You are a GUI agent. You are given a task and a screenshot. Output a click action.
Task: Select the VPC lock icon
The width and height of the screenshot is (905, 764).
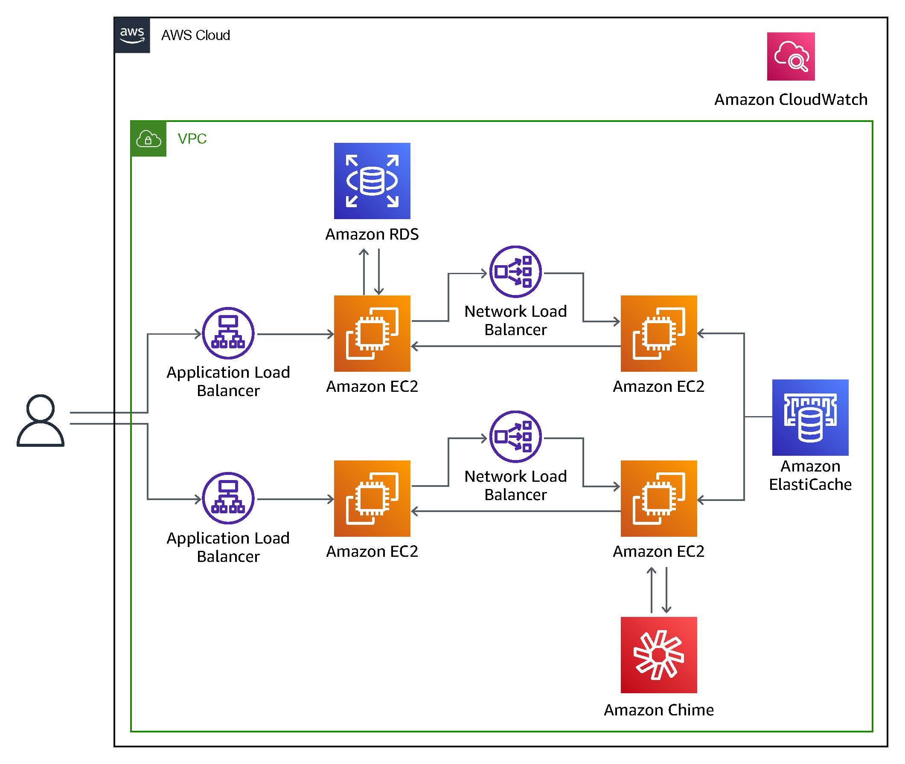tap(148, 138)
